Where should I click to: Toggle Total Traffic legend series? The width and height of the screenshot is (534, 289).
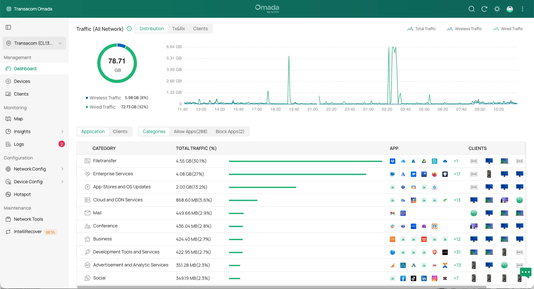[421, 29]
